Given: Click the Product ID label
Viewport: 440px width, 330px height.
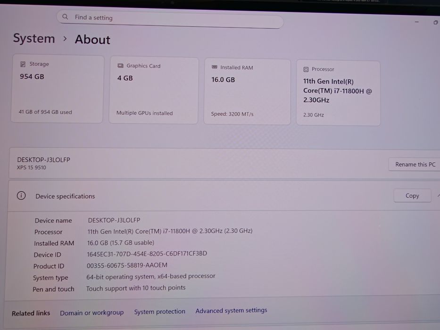Looking at the screenshot, I should tap(49, 266).
